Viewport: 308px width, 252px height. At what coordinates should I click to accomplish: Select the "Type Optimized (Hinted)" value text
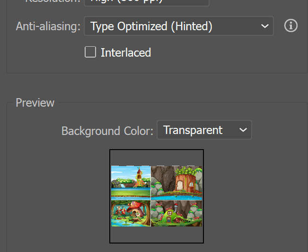[x=151, y=26]
